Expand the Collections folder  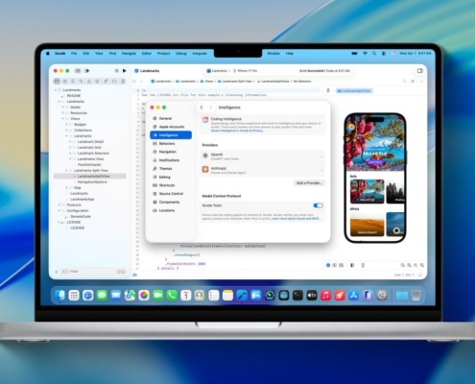66,131
